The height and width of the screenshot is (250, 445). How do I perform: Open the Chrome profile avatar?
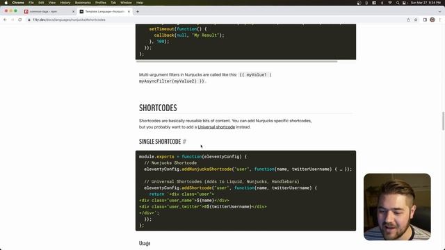[x=432, y=20]
